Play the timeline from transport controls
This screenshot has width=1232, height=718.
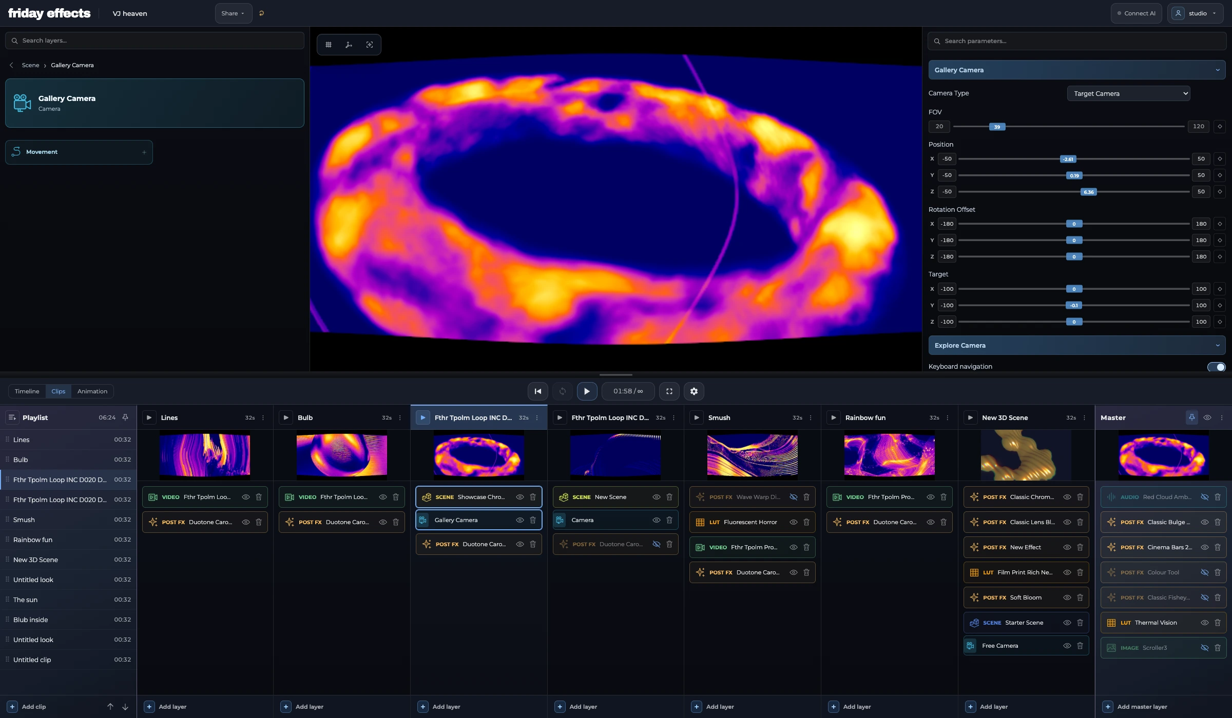[x=587, y=391]
